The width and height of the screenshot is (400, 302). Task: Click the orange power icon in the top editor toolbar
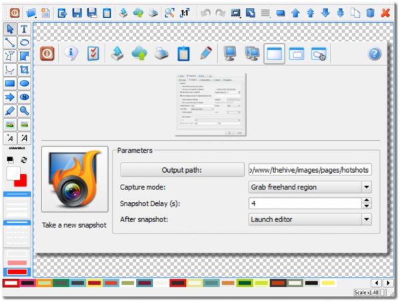tap(15, 13)
